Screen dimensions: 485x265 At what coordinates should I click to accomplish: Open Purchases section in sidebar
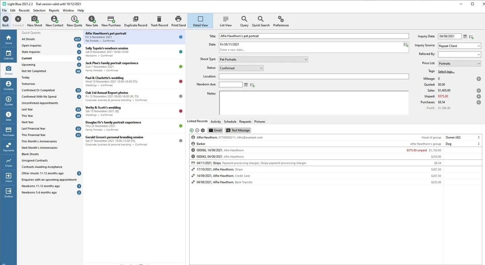(x=8, y=131)
